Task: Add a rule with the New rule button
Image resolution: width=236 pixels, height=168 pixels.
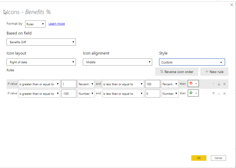Action: pyautogui.click(x=214, y=72)
